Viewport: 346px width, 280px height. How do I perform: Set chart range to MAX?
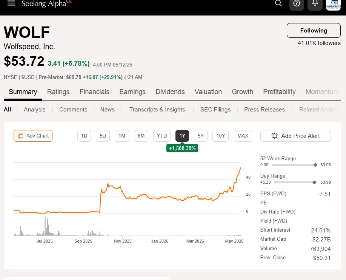243,136
